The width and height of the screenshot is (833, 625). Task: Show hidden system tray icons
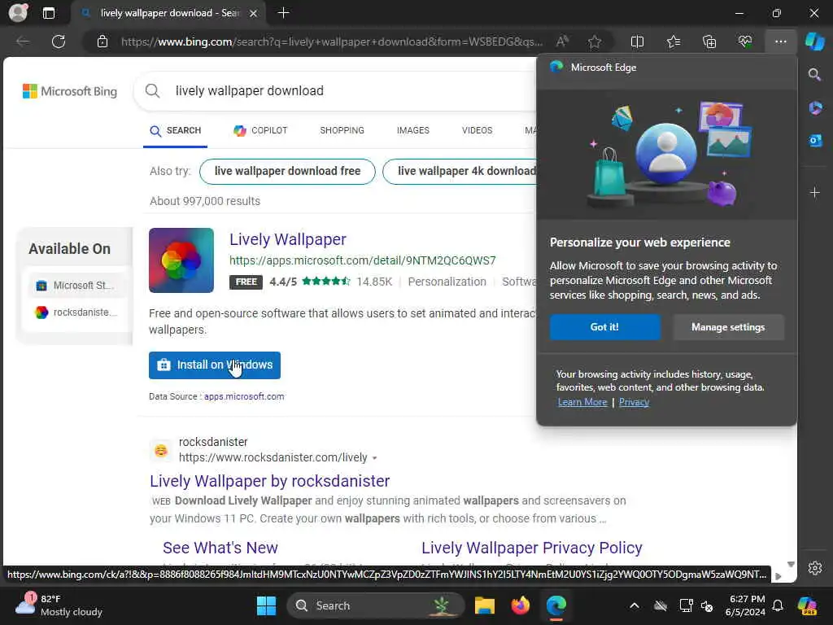pyautogui.click(x=635, y=605)
